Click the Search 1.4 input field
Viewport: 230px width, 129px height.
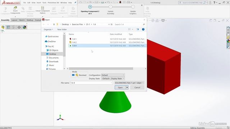128,24
